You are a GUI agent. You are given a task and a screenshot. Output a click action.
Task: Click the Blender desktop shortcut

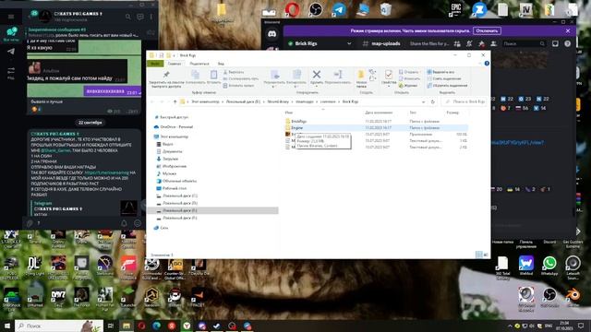click(x=573, y=297)
